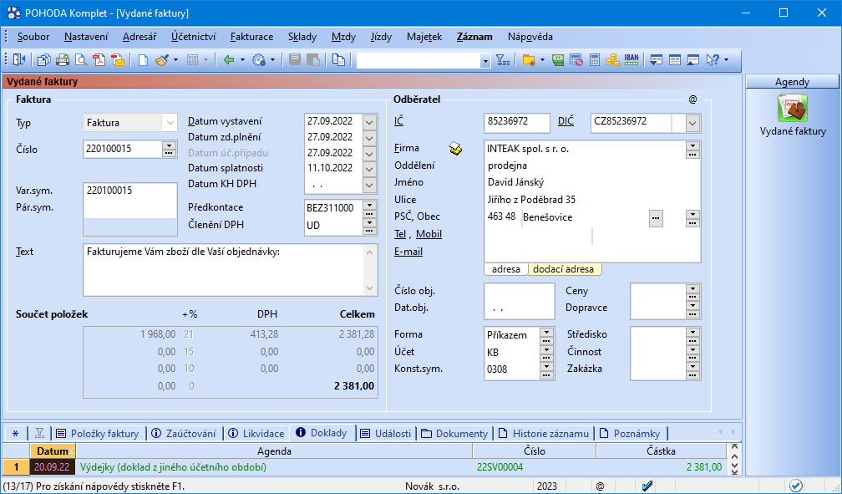Screen dimensions: 842x494
Task: Click the Agendy panel header button
Action: tap(792, 82)
